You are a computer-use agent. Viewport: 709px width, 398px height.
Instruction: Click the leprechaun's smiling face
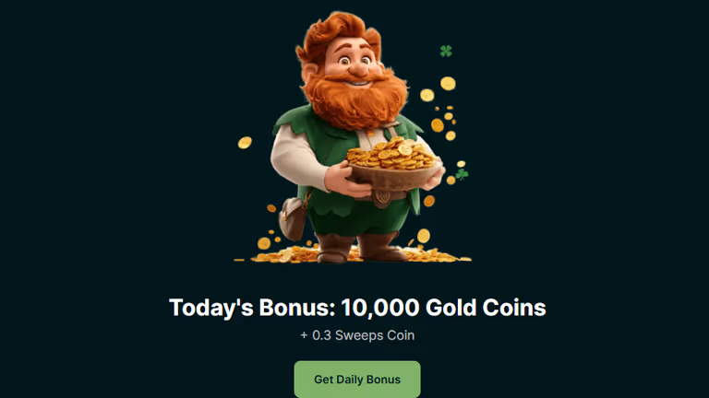tap(354, 64)
